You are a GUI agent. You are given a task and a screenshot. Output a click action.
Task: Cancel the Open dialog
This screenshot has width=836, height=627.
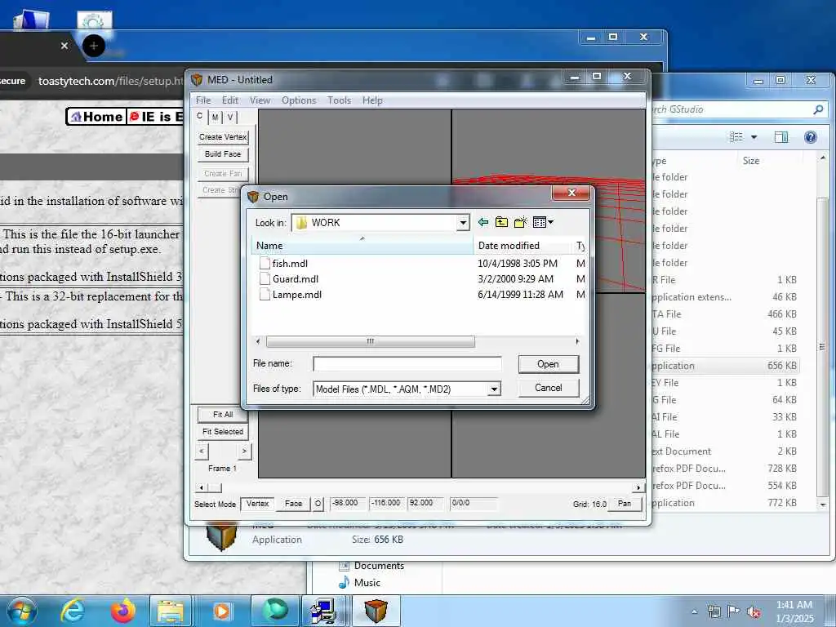548,388
